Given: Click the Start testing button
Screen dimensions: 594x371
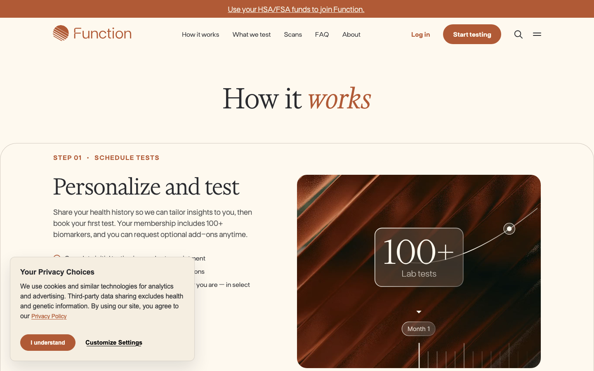Looking at the screenshot, I should [x=472, y=34].
